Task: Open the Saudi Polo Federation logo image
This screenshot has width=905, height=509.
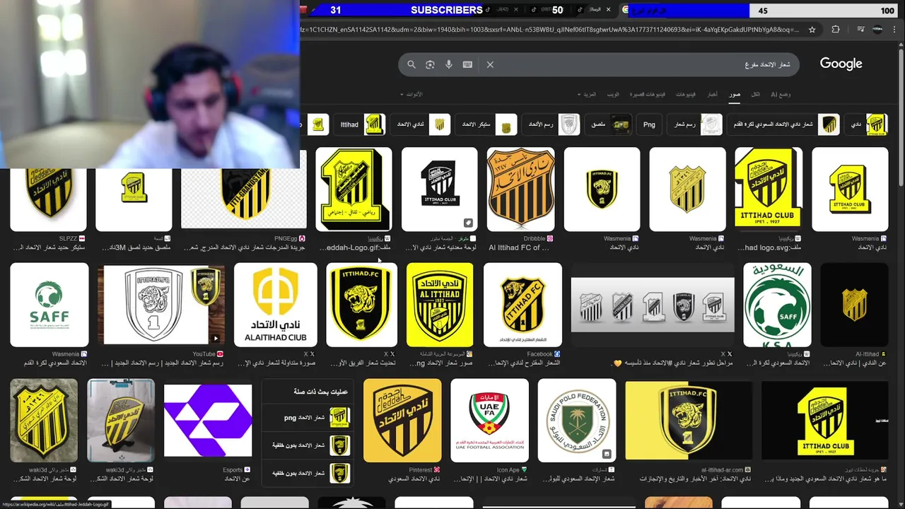Action: (x=577, y=421)
